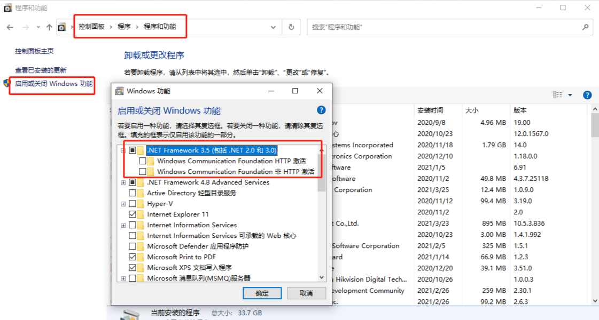Open 查看已安装的更新 link
Image resolution: width=599 pixels, height=320 pixels.
(x=41, y=70)
